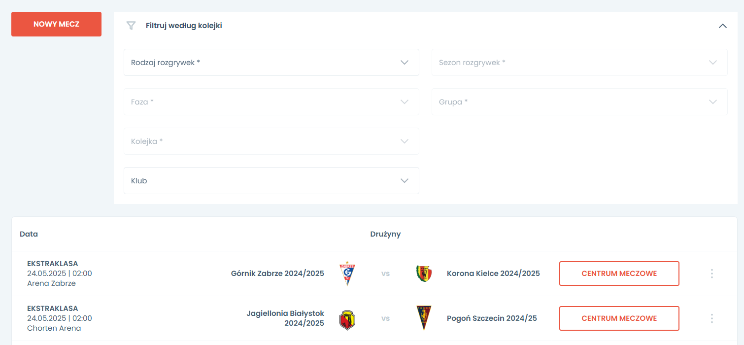Viewport: 744px width, 345px height.
Task: Collapse the filter panel with chevron
Action: (722, 26)
